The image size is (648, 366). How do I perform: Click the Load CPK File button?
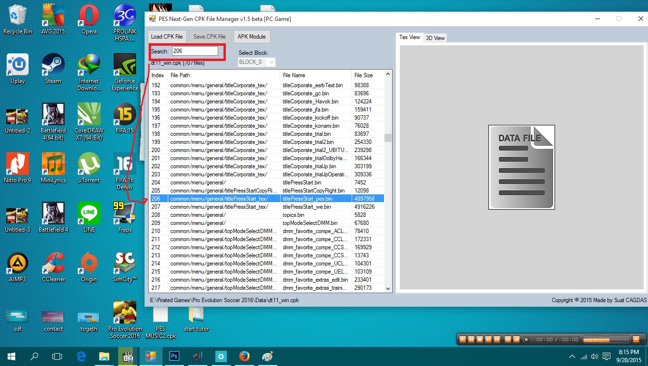click(167, 37)
